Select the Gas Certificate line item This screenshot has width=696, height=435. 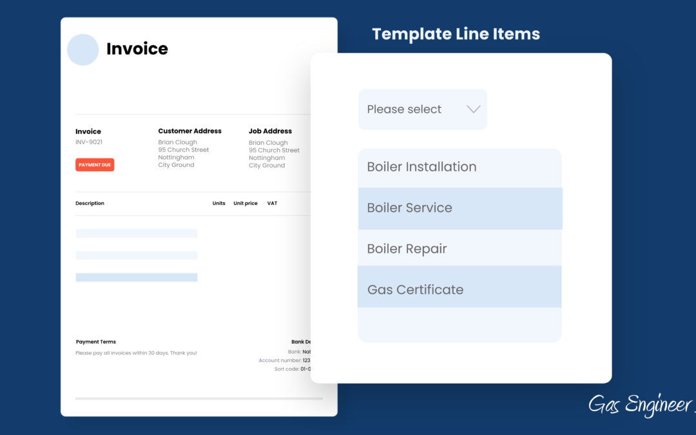[x=415, y=290]
